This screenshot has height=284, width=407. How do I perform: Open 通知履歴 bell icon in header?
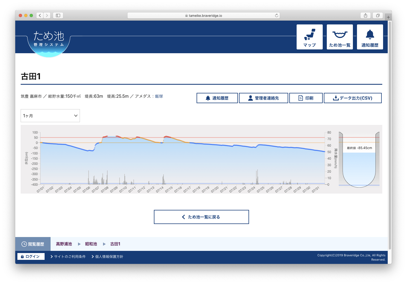pos(370,37)
